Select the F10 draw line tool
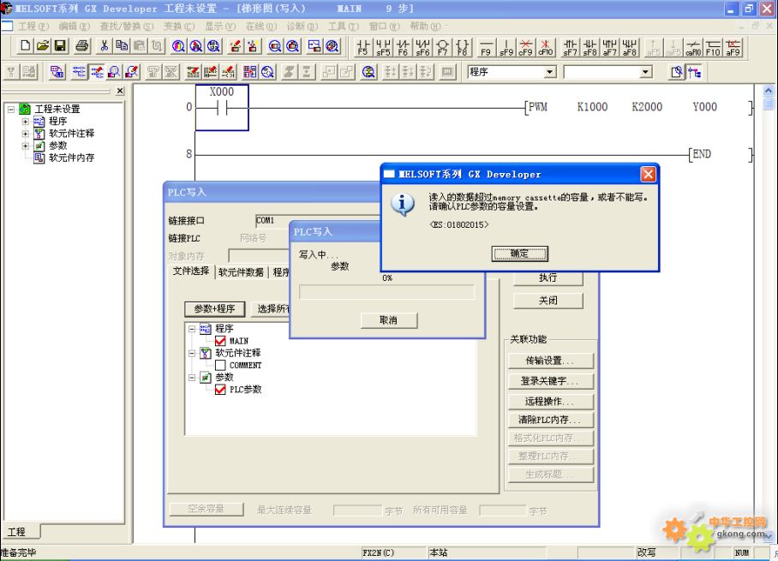Image resolution: width=778 pixels, height=561 pixels. click(x=713, y=48)
